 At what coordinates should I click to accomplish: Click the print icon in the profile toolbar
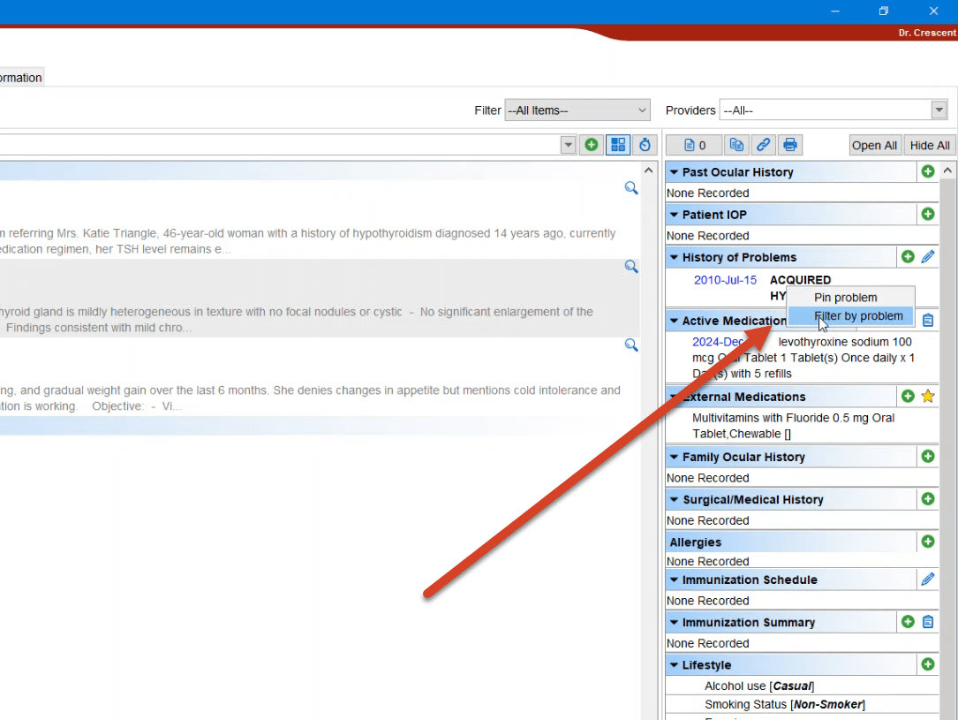(790, 145)
